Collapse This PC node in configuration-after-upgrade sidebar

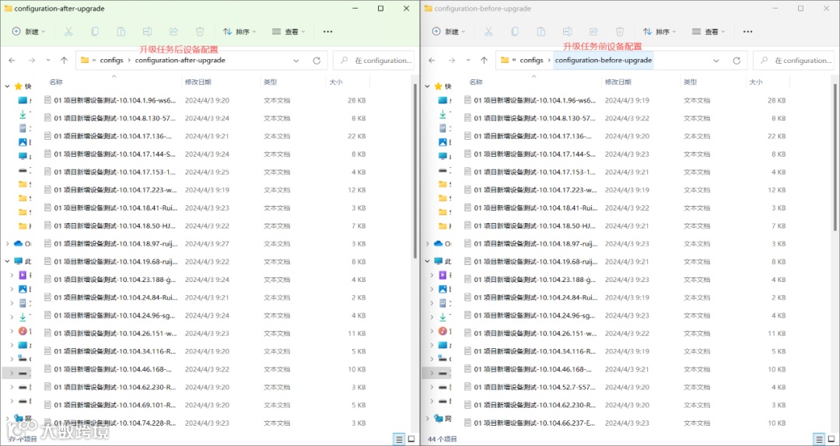tap(7, 261)
